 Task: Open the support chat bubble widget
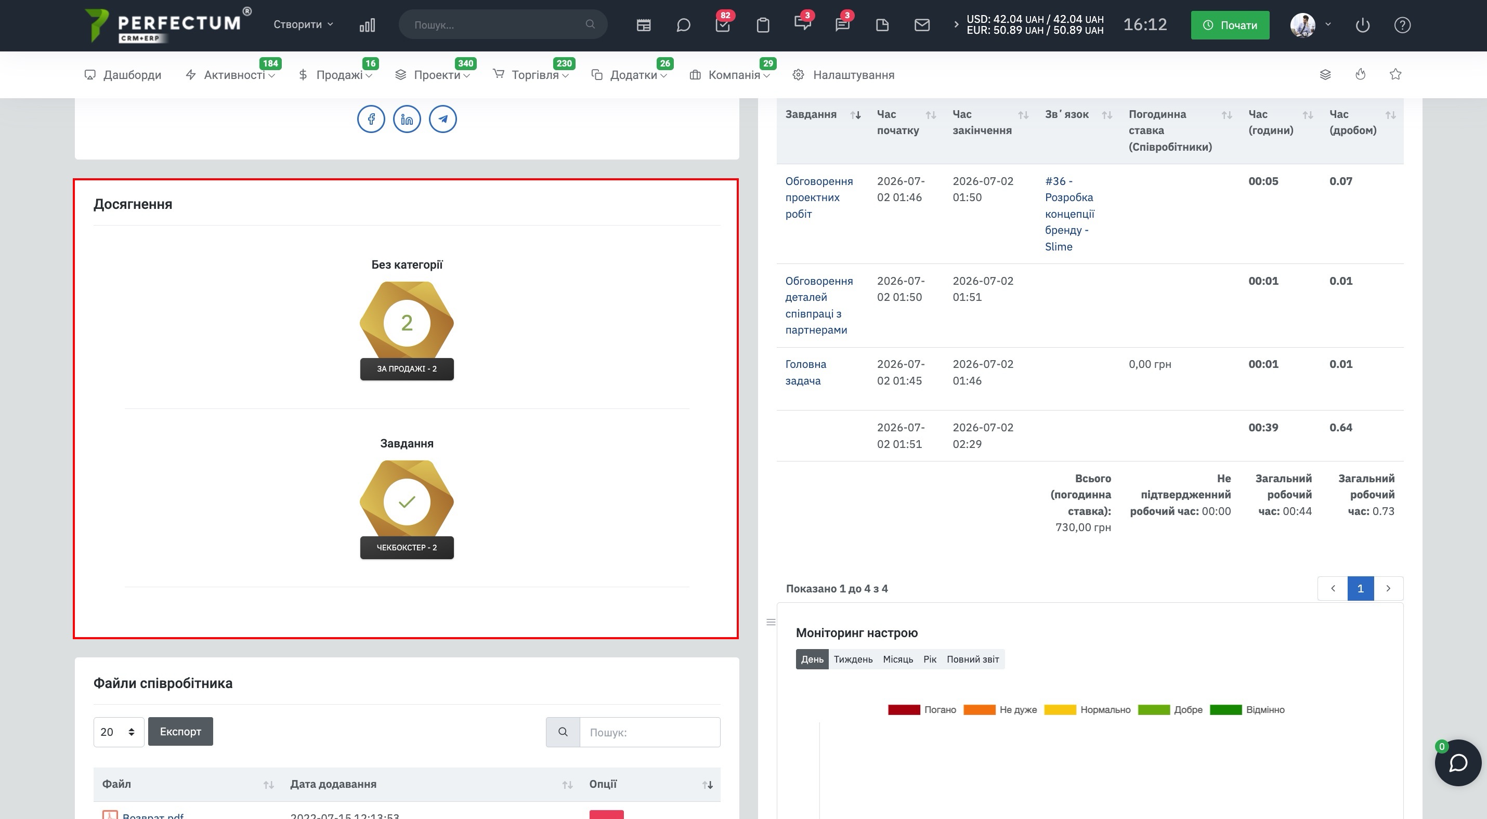tap(1458, 762)
